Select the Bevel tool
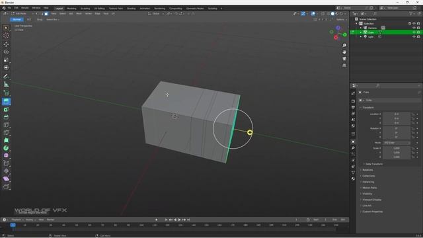The height and width of the screenshot is (238, 423). coord(6,117)
